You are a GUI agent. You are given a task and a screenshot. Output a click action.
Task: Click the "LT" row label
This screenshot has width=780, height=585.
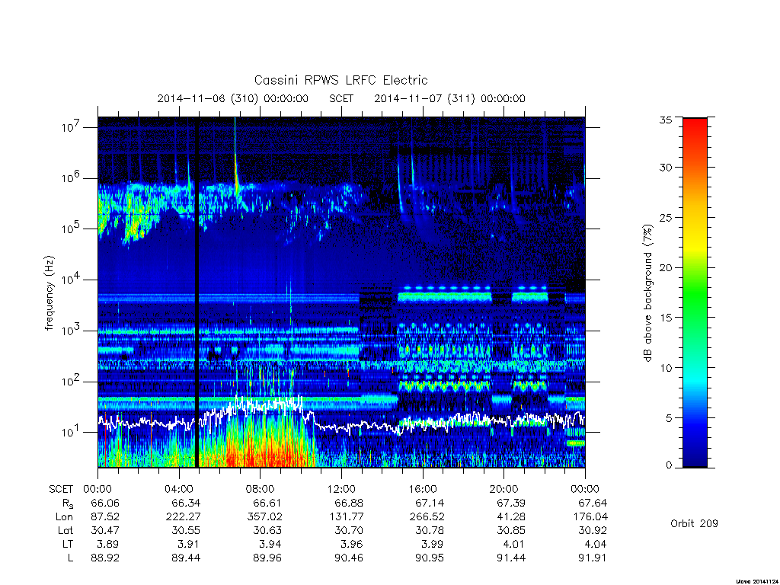pos(68,544)
